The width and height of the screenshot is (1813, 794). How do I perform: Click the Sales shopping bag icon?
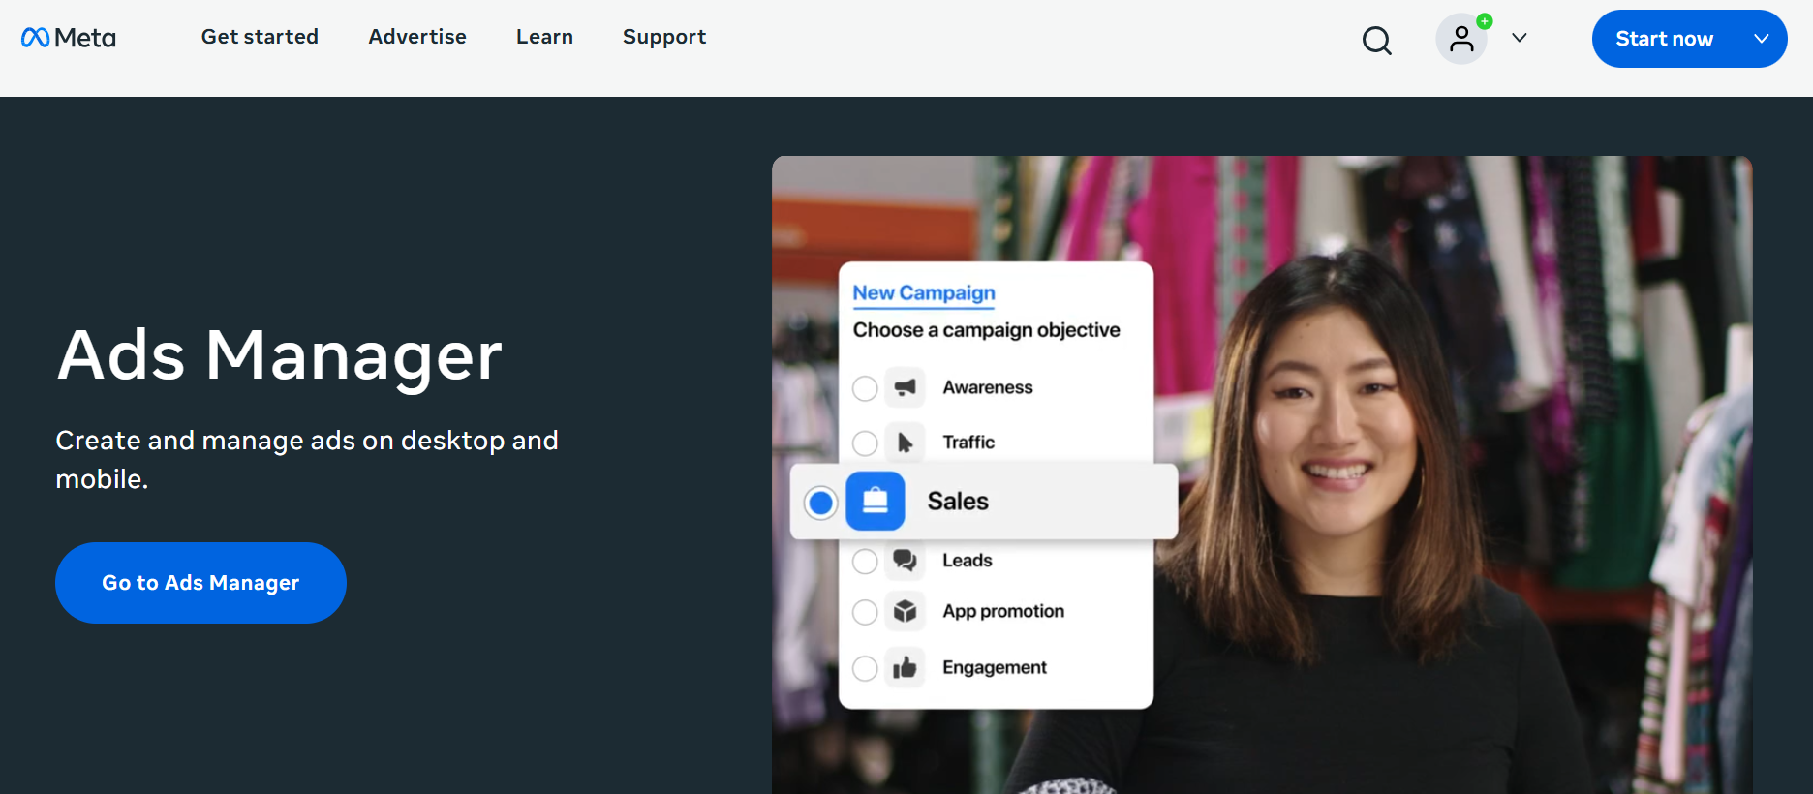[x=876, y=502]
